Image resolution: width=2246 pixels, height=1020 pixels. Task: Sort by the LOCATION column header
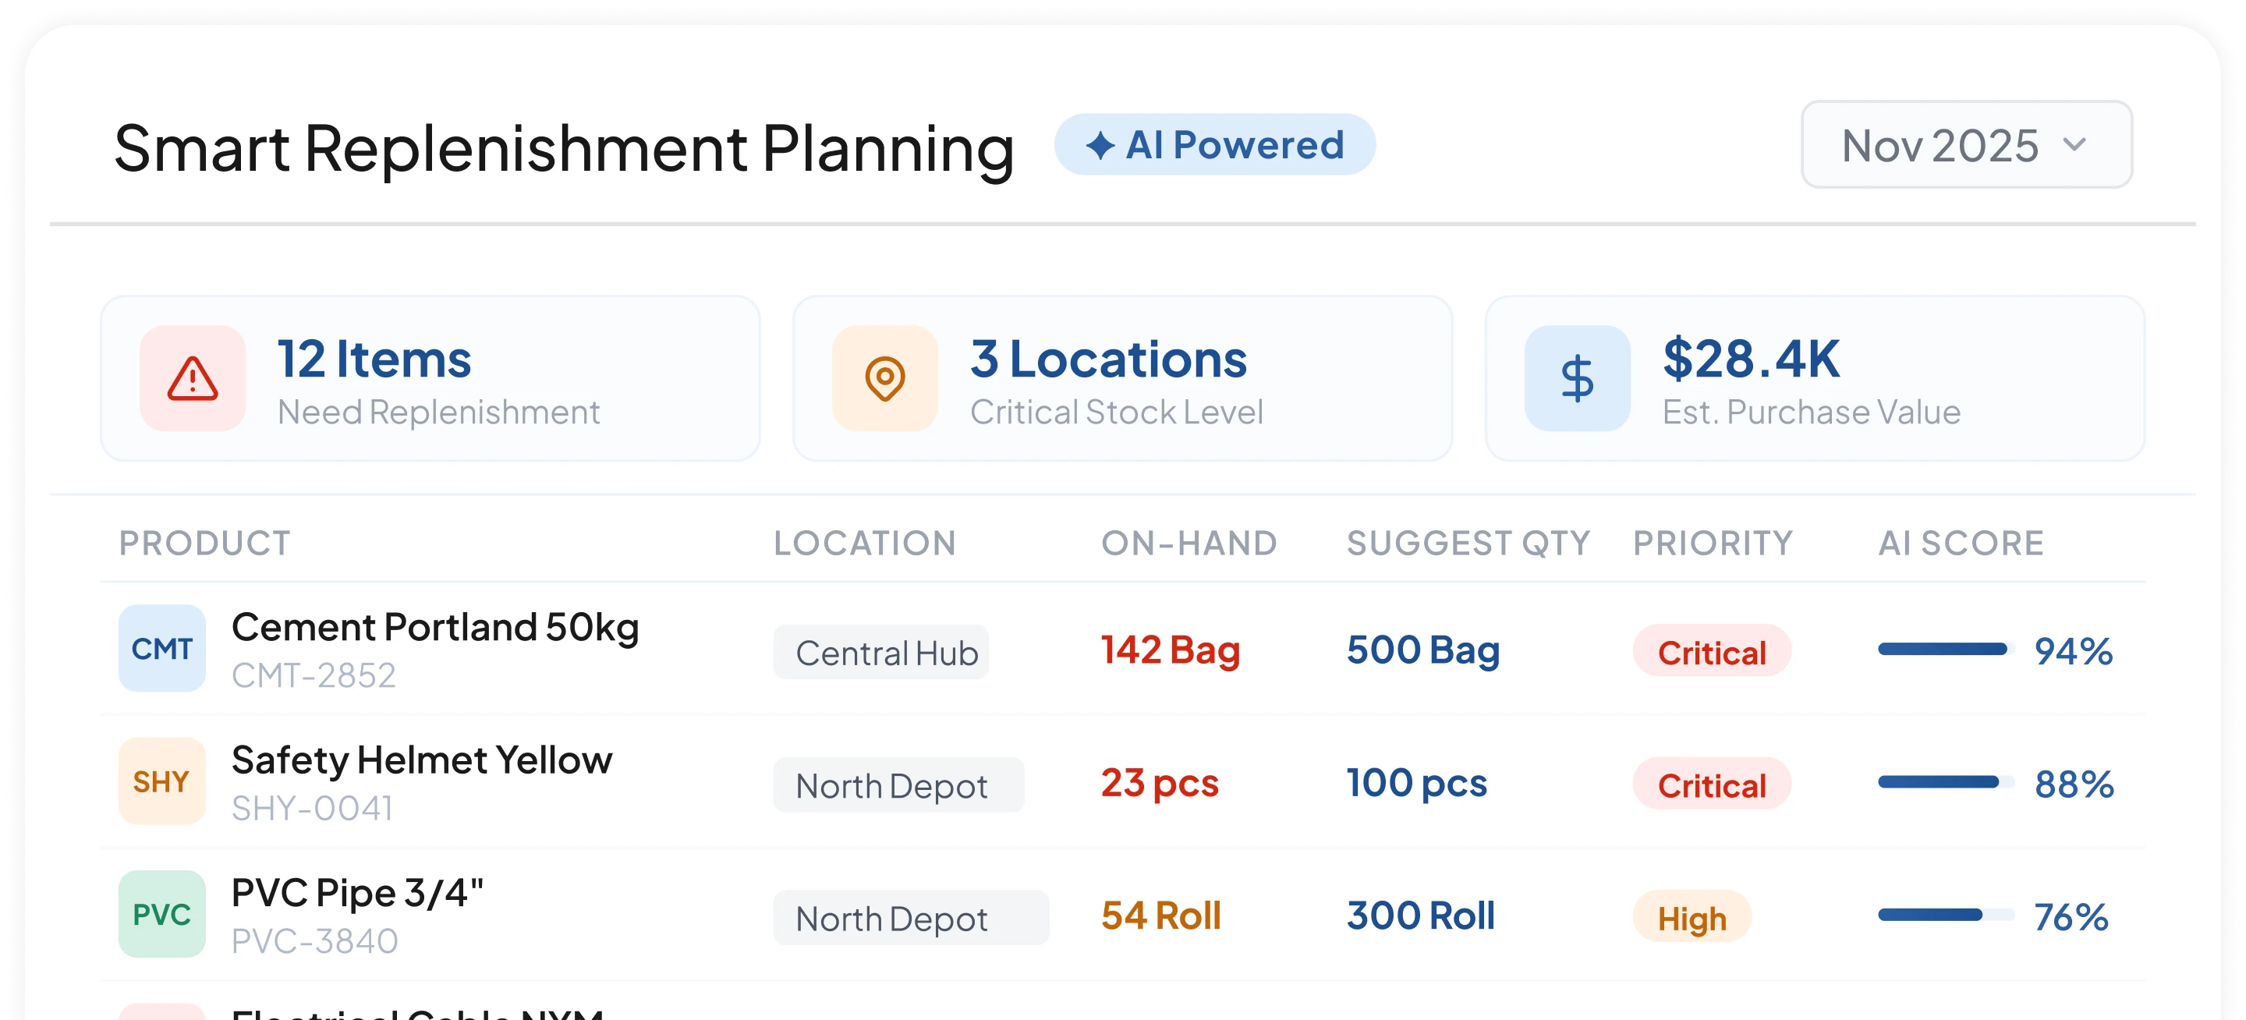coord(865,543)
